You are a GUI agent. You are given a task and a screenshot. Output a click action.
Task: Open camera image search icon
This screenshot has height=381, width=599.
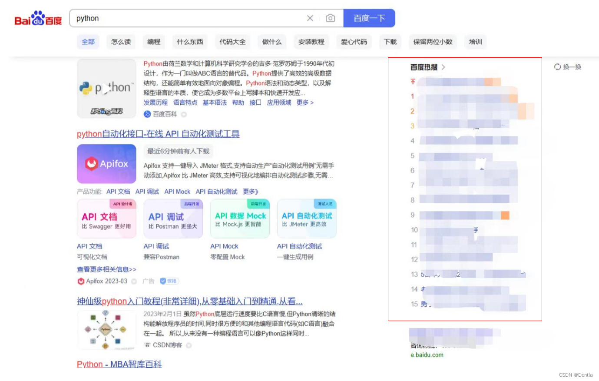[331, 18]
